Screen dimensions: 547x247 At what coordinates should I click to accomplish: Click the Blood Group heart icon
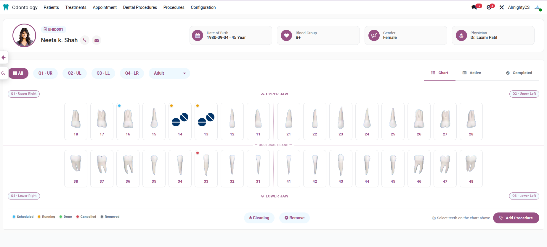(286, 36)
